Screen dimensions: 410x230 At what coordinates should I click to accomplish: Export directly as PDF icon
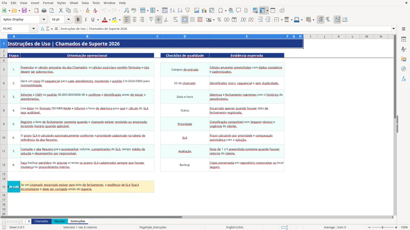point(37,11)
